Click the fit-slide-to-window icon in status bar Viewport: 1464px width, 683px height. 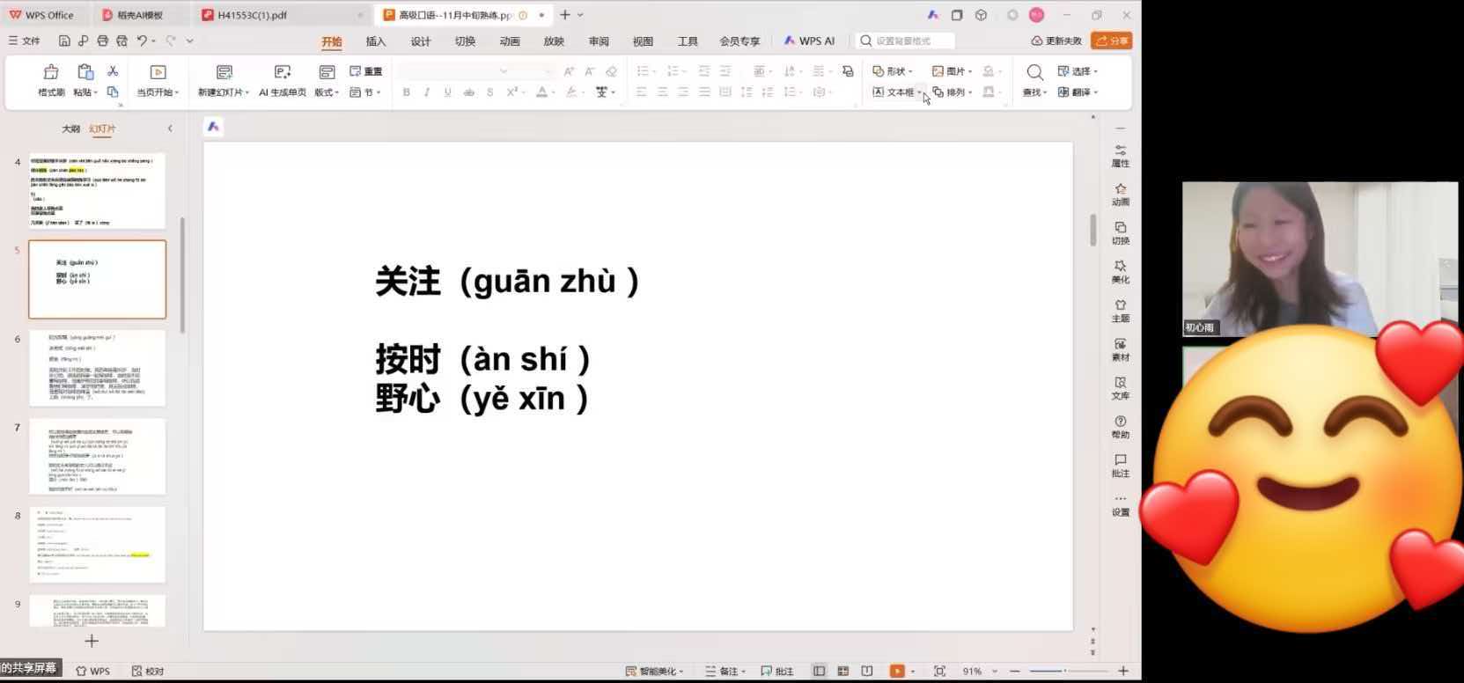[x=939, y=671]
